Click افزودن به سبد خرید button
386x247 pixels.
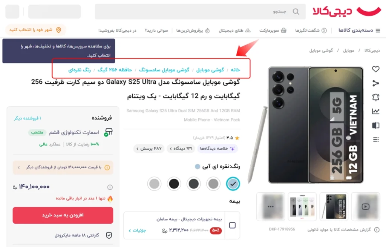point(63,215)
